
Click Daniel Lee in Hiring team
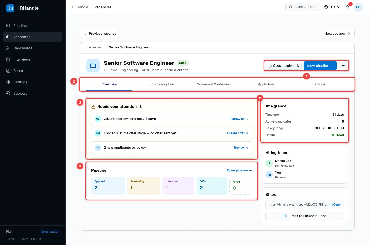click(x=283, y=161)
